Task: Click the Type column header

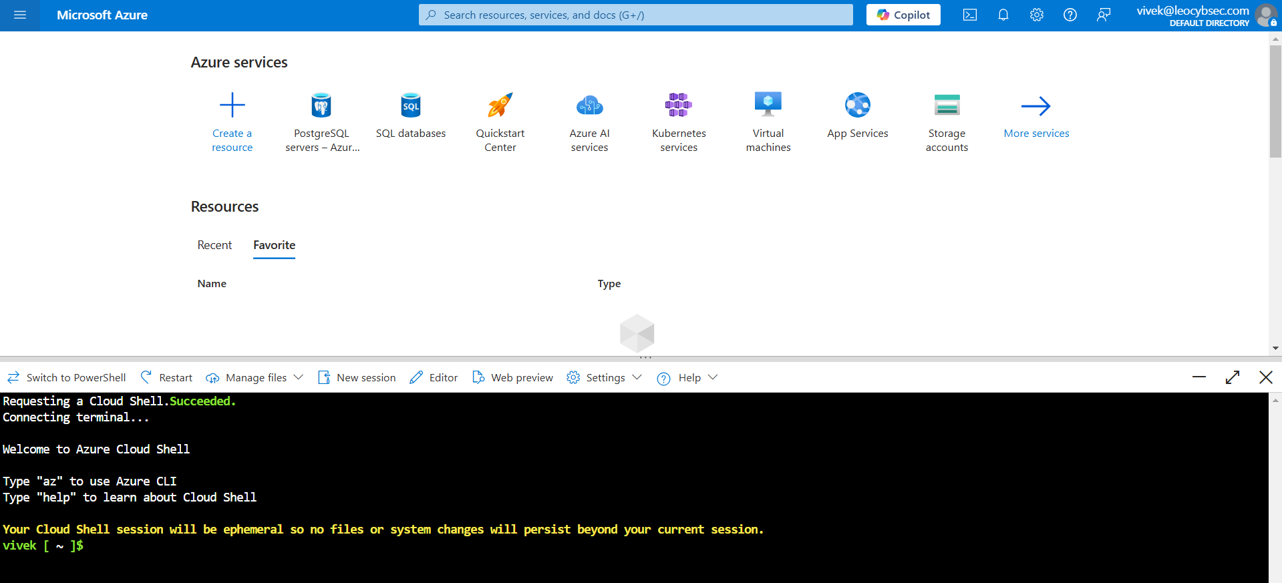Action: [609, 284]
